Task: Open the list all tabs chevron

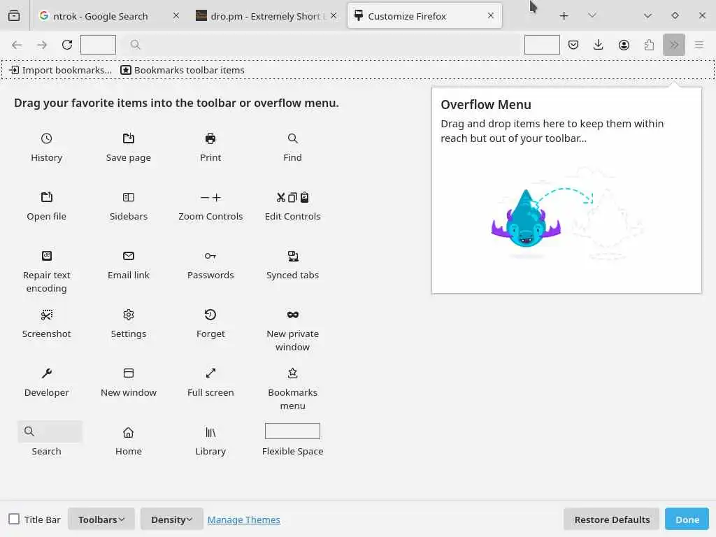Action: coord(592,15)
